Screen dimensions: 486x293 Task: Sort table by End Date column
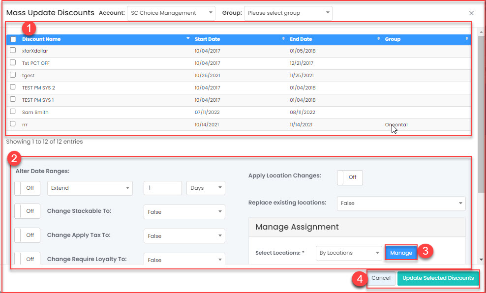point(378,39)
